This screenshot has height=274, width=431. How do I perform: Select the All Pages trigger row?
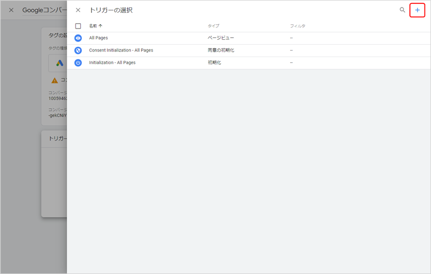point(249,38)
